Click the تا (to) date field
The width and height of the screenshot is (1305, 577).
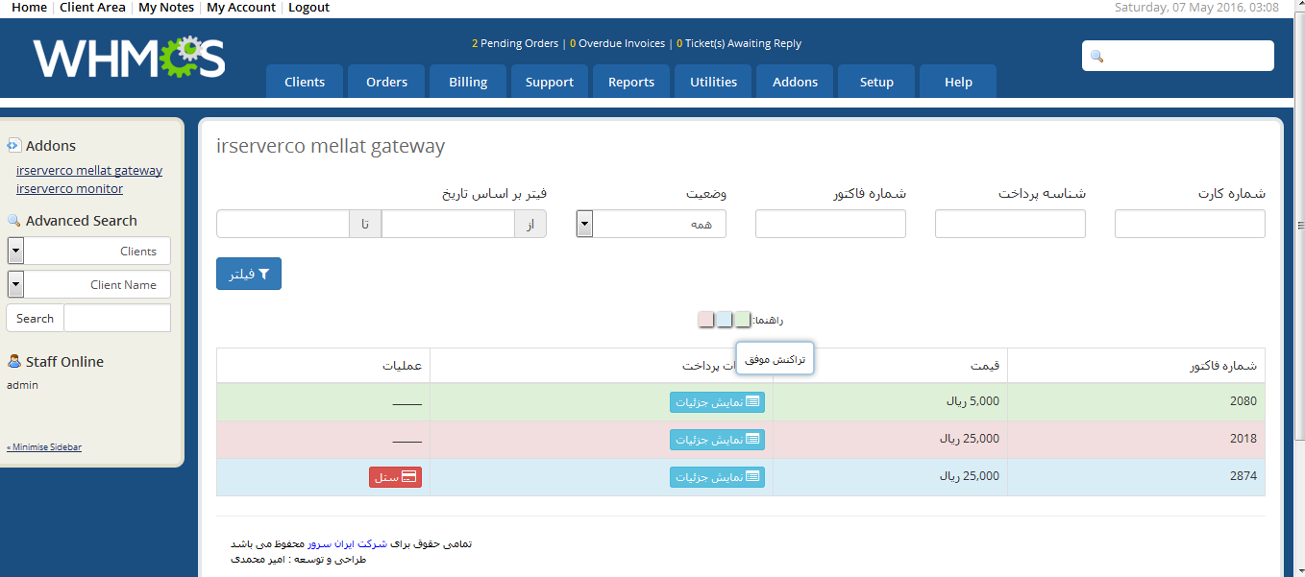(x=283, y=224)
